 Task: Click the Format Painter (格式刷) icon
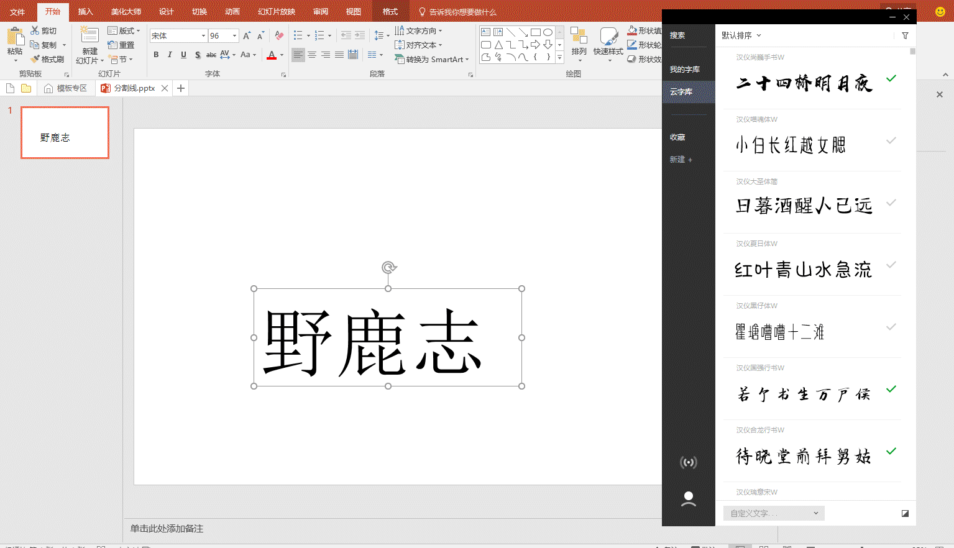(x=35, y=59)
